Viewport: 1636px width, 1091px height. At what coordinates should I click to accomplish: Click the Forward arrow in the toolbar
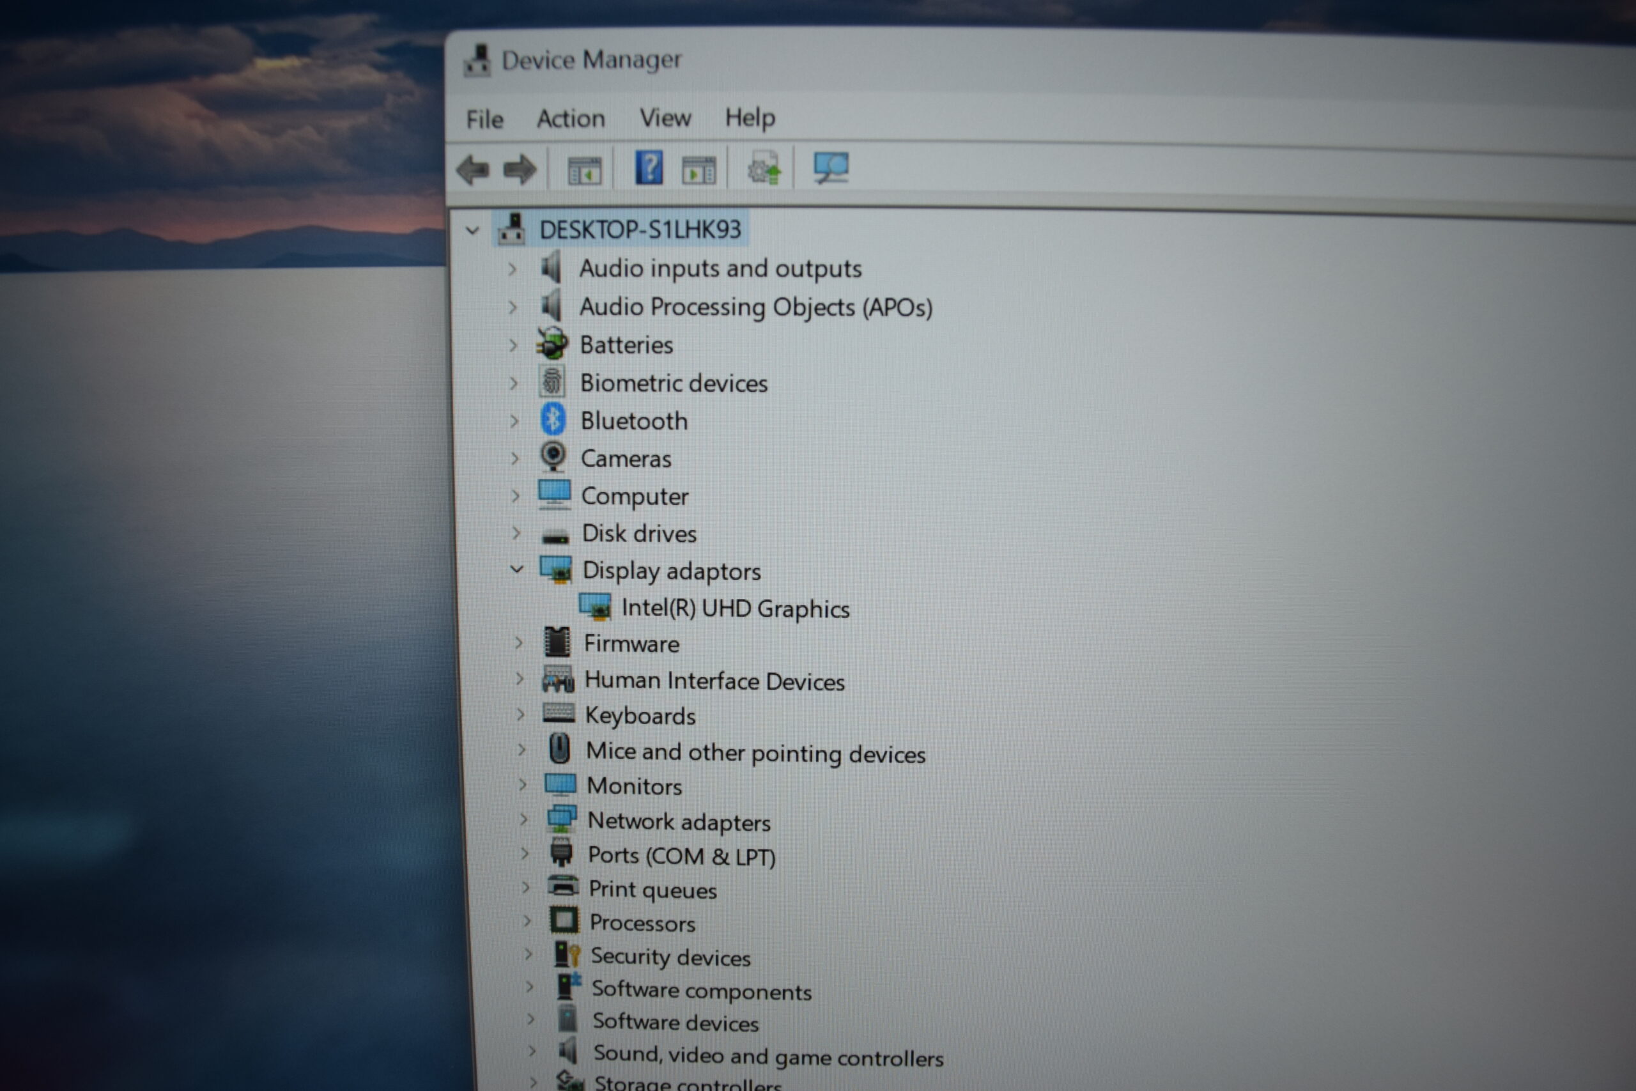click(x=520, y=170)
